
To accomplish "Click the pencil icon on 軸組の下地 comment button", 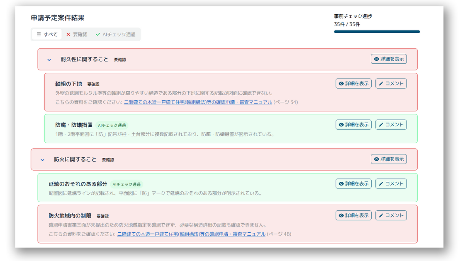I will tap(381, 83).
